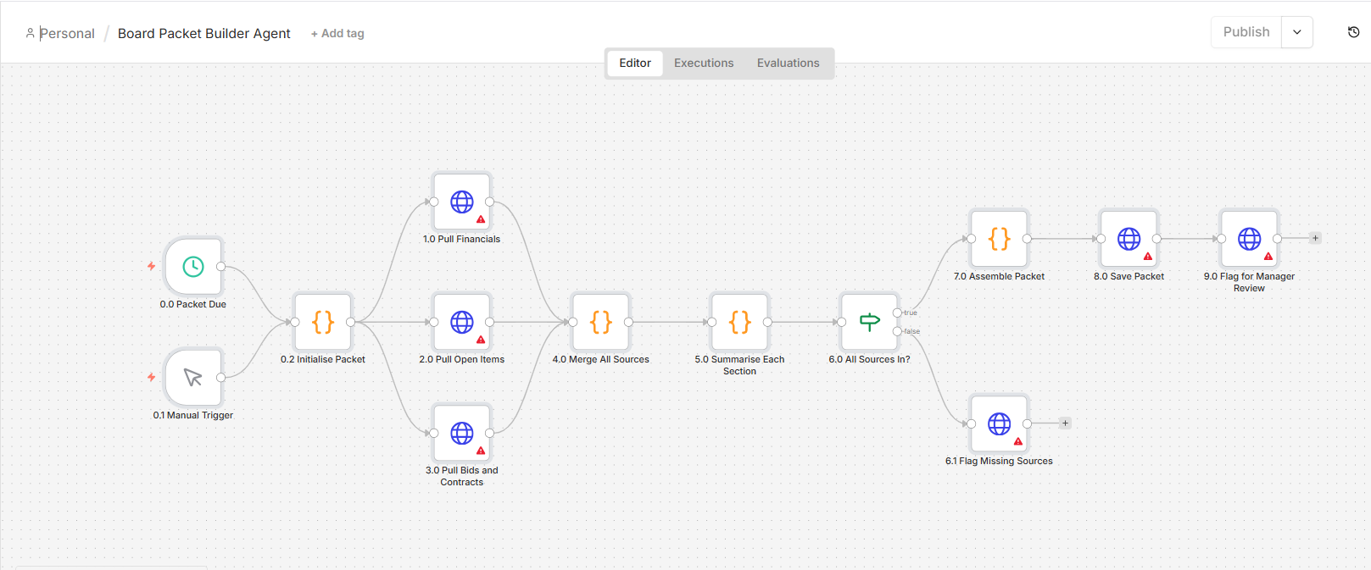The height and width of the screenshot is (570, 1371).
Task: Click the lightning trigger icon beside Manual Trigger
Action: (x=152, y=377)
